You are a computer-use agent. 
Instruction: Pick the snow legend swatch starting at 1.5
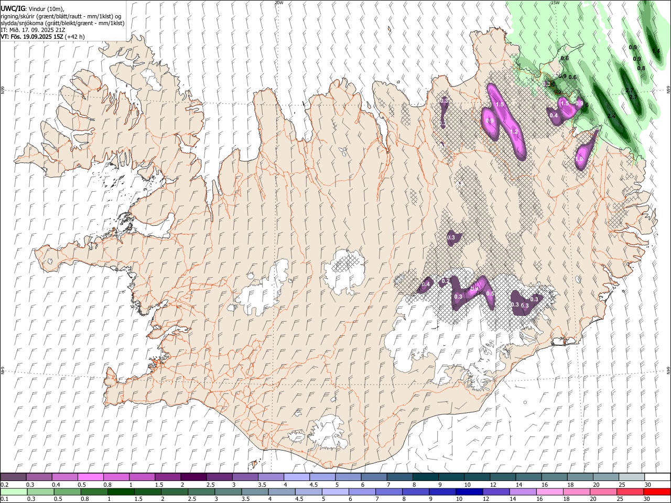click(168, 477)
